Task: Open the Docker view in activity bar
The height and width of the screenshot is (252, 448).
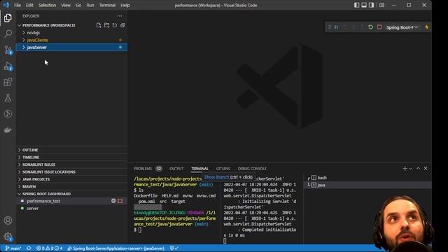Action: pos(8,130)
